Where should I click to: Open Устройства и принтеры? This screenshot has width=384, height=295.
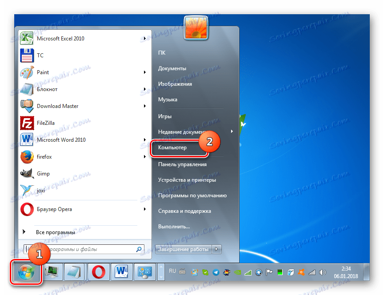click(187, 180)
